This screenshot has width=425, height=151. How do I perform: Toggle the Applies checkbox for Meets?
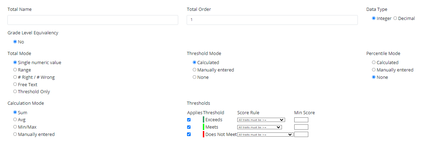(x=189, y=127)
